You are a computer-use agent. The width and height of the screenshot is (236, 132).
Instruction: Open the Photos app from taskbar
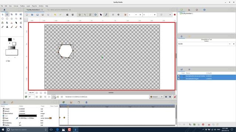tap(63, 129)
